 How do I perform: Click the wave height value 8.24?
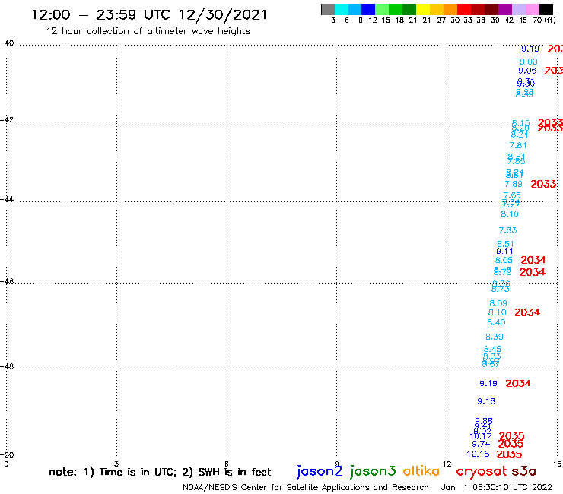coord(520,135)
